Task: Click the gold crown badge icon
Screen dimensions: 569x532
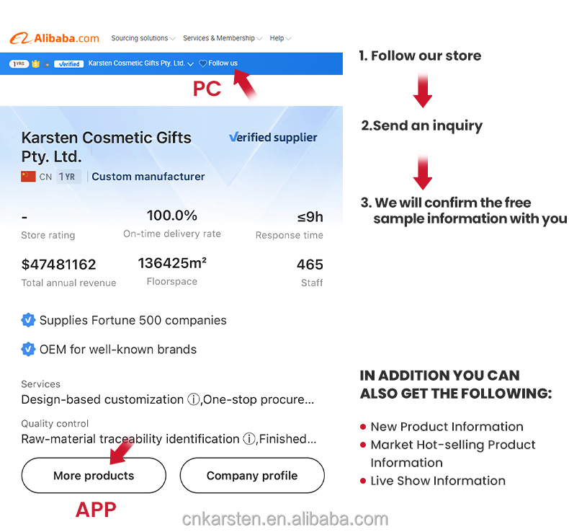Action: (x=35, y=63)
